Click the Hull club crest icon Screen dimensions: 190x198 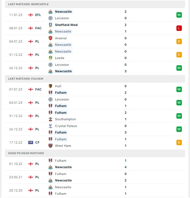pyautogui.click(x=50, y=86)
